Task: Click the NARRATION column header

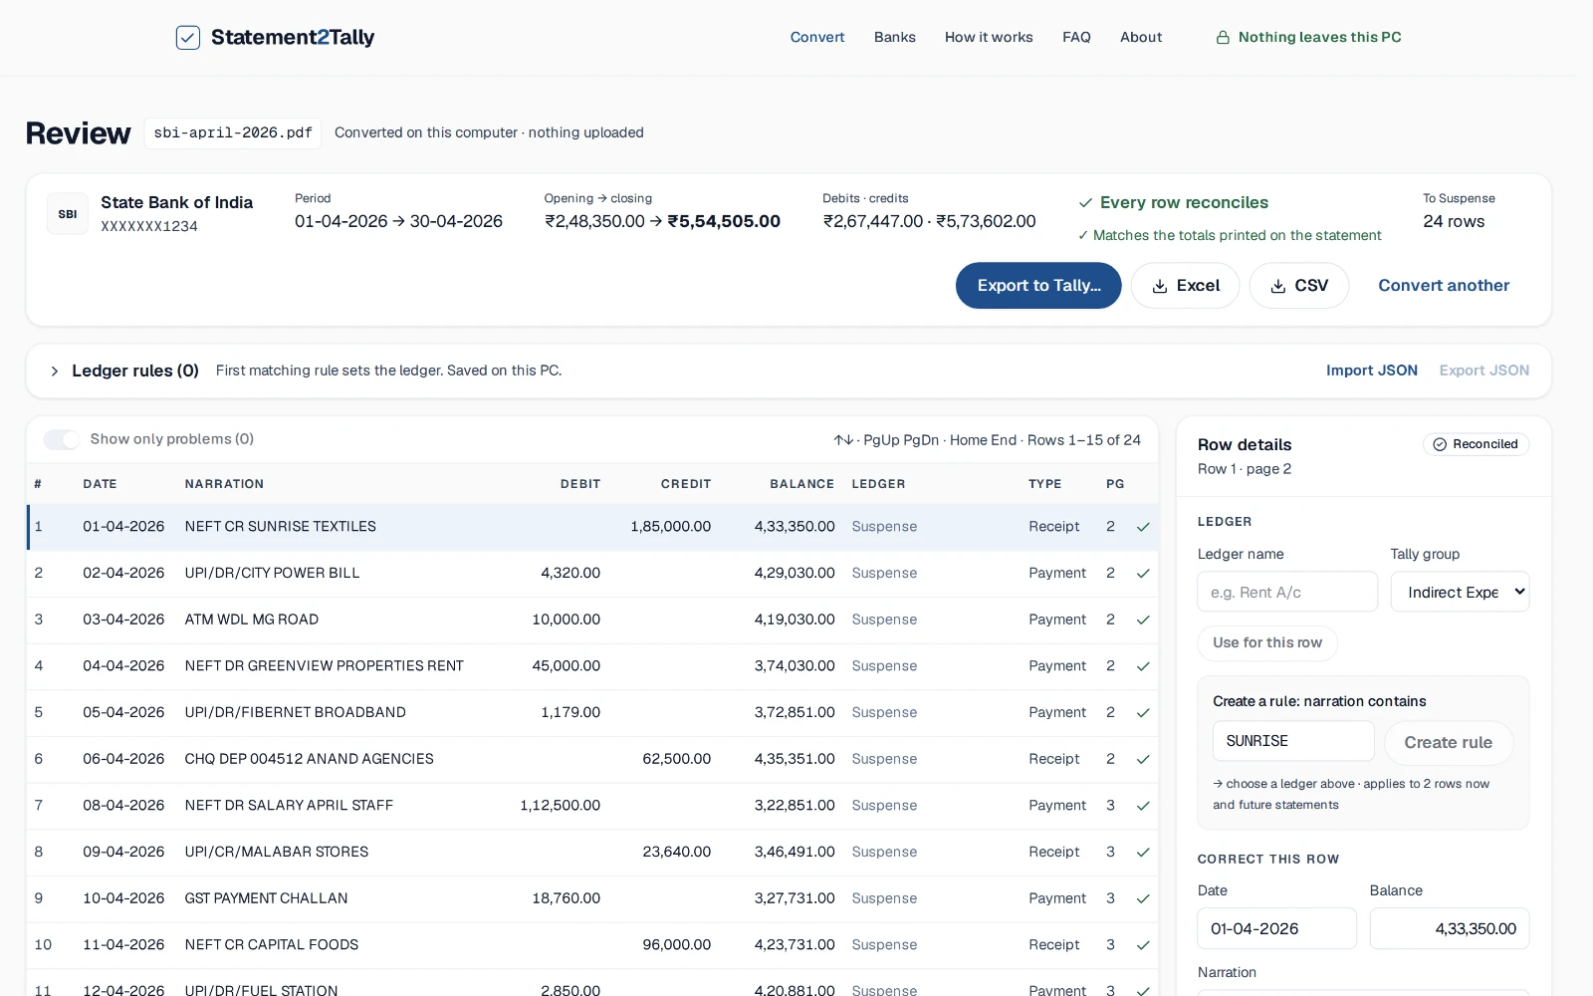Action: [224, 484]
